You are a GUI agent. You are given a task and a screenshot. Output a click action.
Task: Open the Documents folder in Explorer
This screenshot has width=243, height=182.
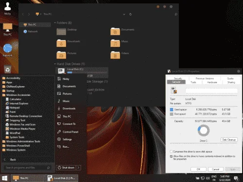click(122, 31)
